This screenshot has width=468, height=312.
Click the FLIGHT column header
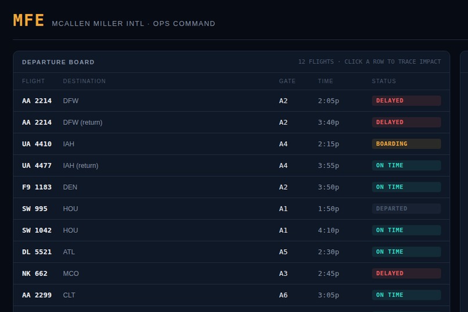coord(33,81)
